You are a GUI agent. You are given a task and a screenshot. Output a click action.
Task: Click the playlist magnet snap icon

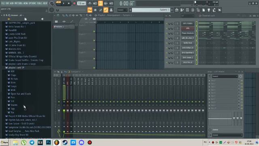click(x=58, y=15)
